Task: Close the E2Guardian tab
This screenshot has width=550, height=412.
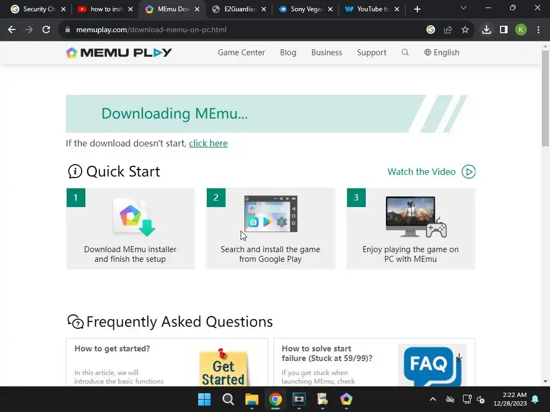Action: pyautogui.click(x=264, y=9)
